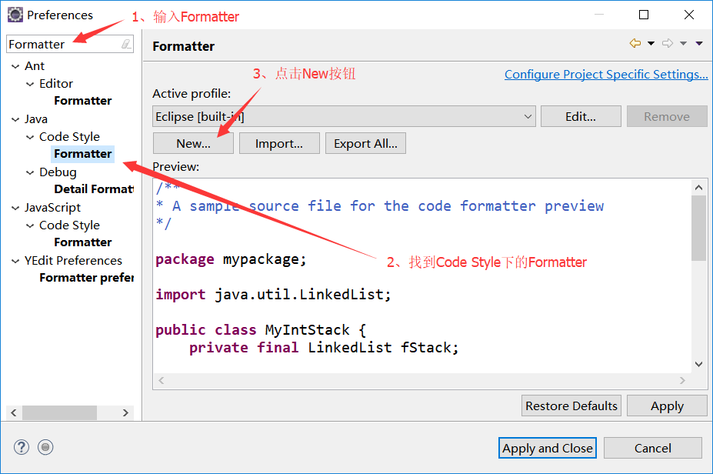The height and width of the screenshot is (474, 713).
Task: Open the help question mark icon
Action: click(22, 447)
